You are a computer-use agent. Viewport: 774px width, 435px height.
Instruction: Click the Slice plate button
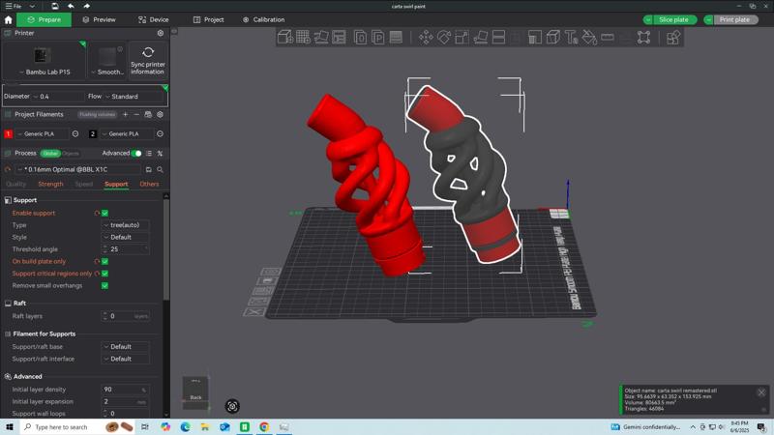(x=673, y=19)
